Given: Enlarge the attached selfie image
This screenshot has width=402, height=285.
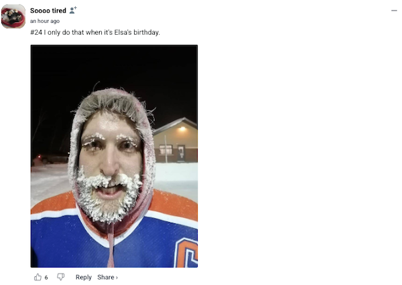Looking at the screenshot, I should (x=114, y=156).
